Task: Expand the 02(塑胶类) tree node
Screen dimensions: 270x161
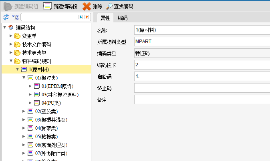Action: click(24, 111)
